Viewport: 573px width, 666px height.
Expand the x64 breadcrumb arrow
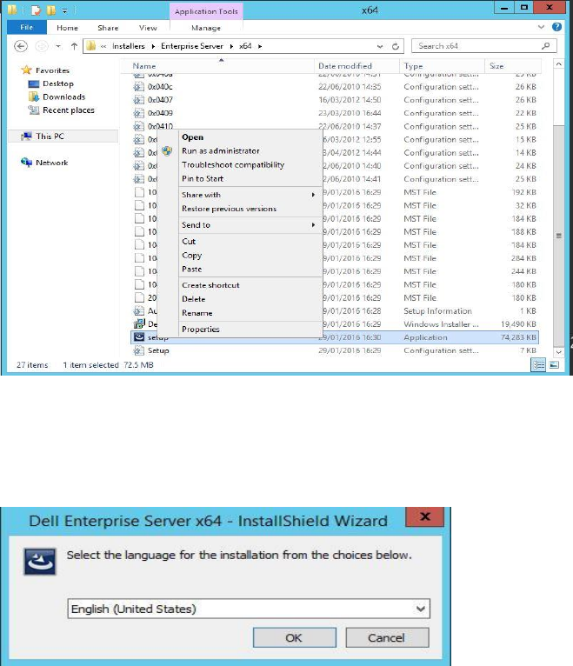click(x=260, y=46)
